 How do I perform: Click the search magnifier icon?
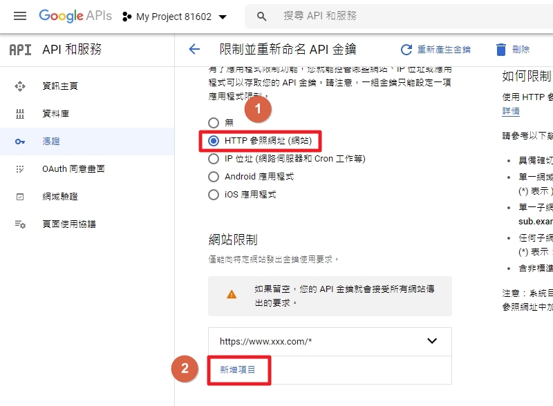point(261,16)
